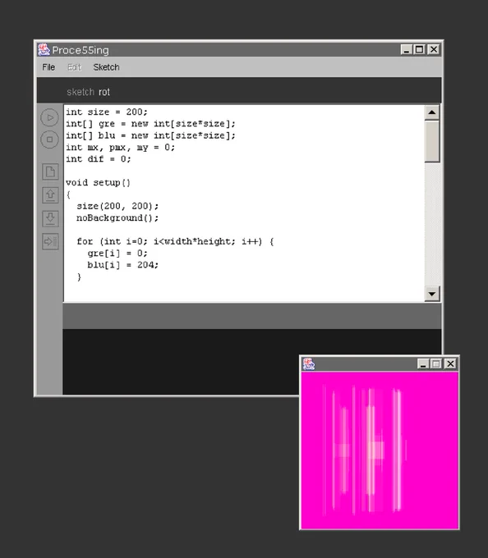Click inside the magenta sketch canvas
Viewport: 488px width, 558px height.
[380, 451]
